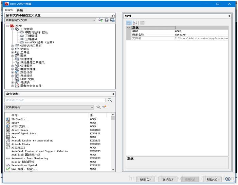Expand the 键盘快捷键 tree node

pyautogui.click(x=13, y=69)
